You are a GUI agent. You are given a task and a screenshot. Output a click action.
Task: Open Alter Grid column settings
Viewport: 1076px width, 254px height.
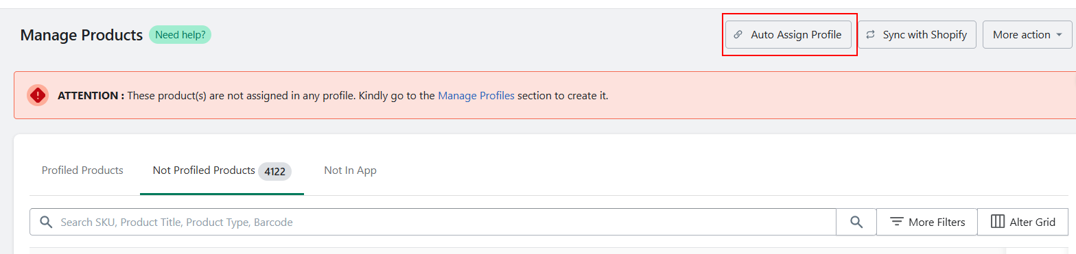pos(1022,222)
